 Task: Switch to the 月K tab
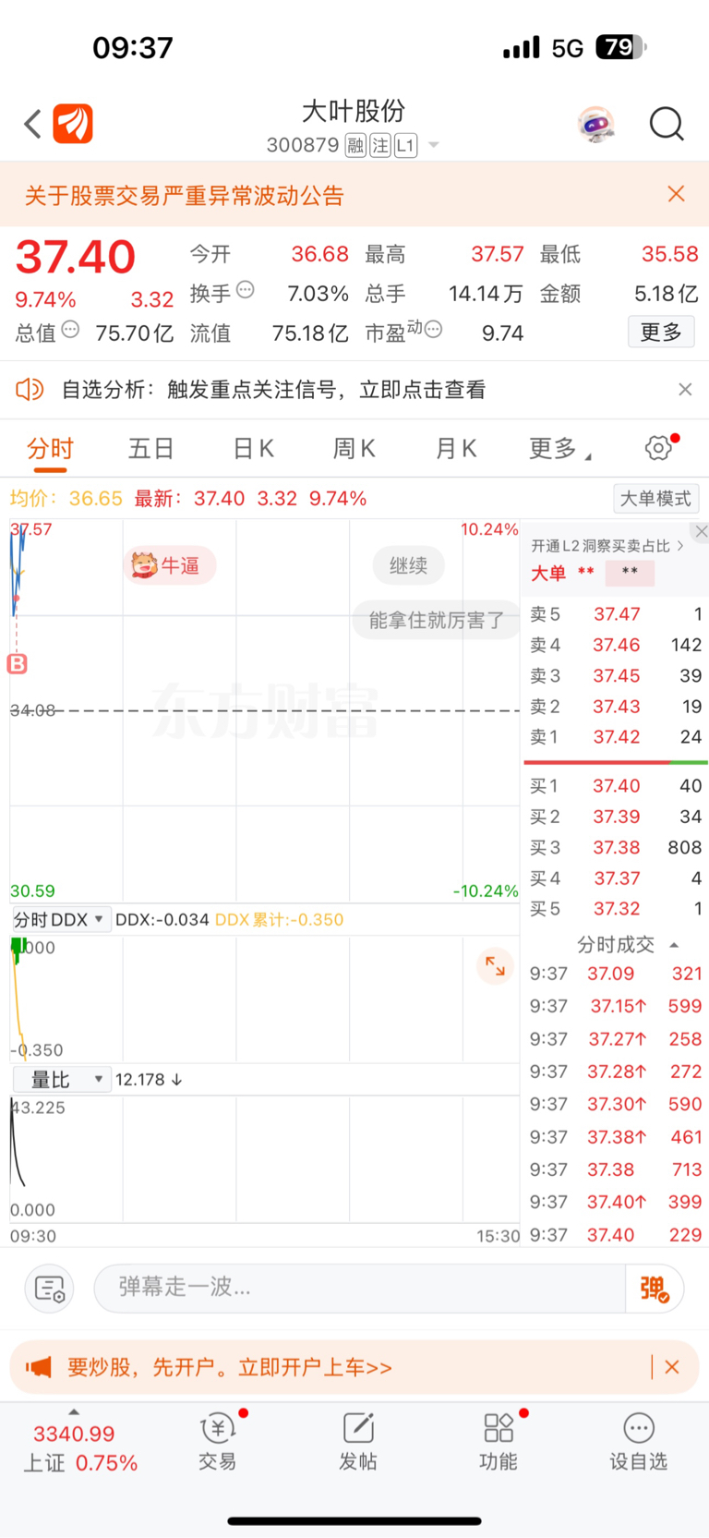[456, 449]
